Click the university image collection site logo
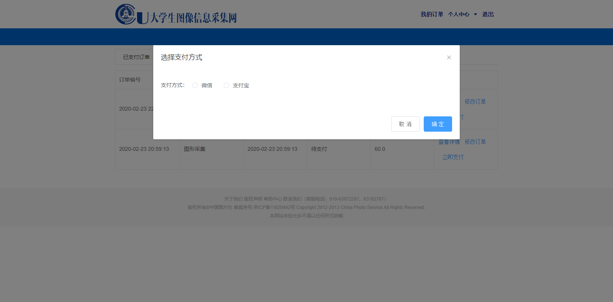 click(x=176, y=15)
